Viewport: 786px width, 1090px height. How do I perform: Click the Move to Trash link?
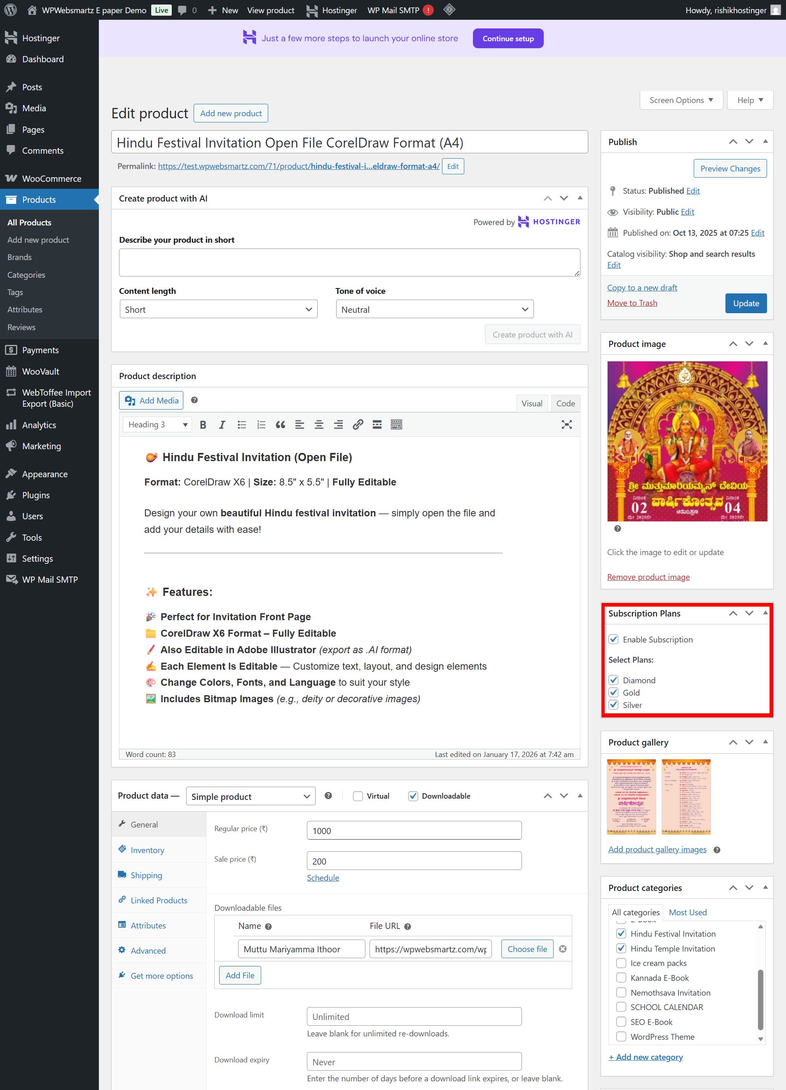[632, 303]
